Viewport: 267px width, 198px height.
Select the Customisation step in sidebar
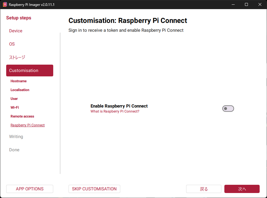[30, 71]
